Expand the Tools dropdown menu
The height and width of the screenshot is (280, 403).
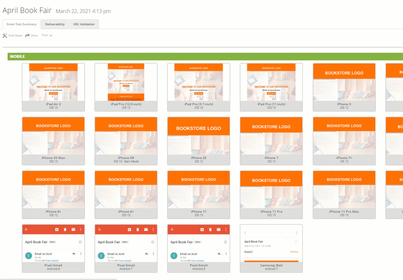point(47,35)
